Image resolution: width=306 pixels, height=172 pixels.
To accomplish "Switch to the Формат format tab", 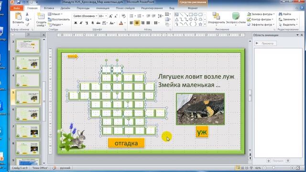I will click(193, 8).
